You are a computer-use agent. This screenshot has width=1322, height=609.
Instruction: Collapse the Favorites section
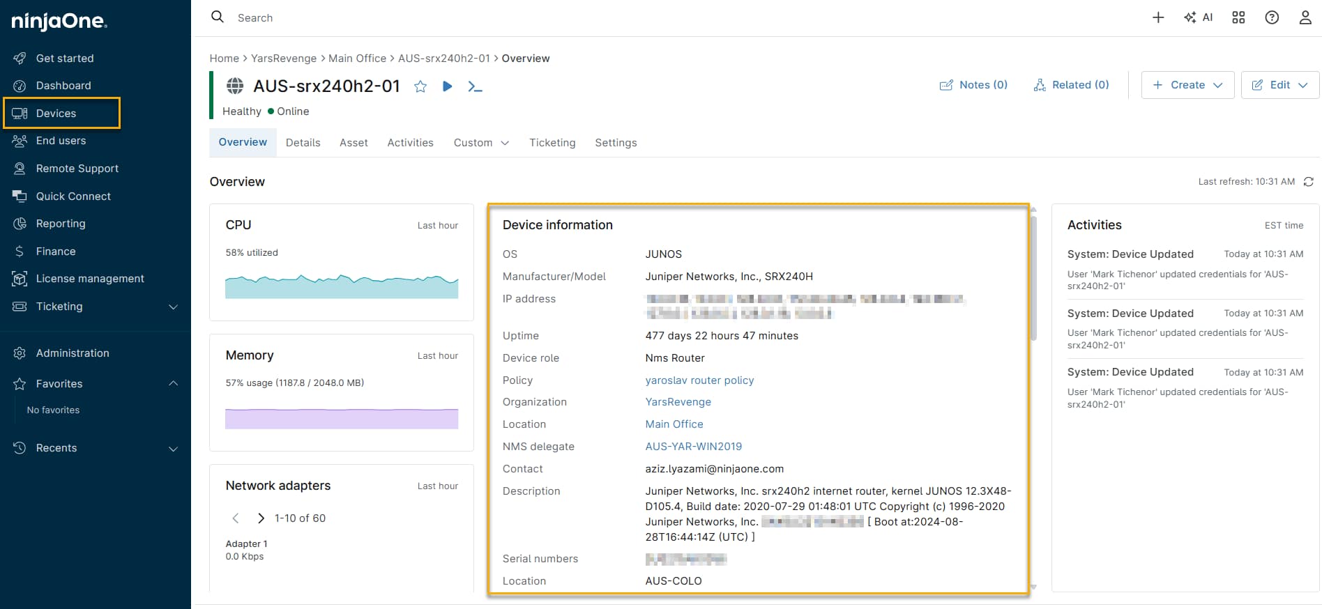tap(173, 384)
